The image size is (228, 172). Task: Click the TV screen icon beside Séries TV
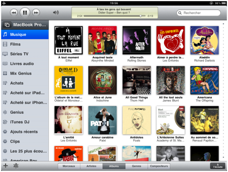tap(5, 54)
